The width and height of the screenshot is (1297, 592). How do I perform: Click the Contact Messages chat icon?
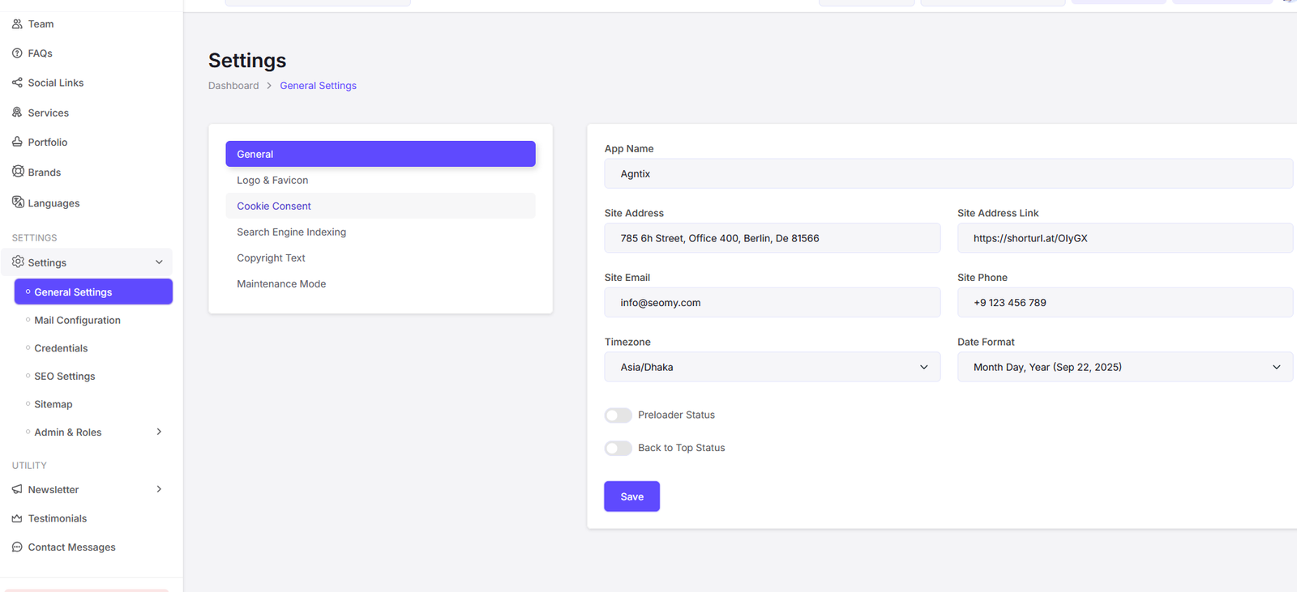tap(17, 547)
